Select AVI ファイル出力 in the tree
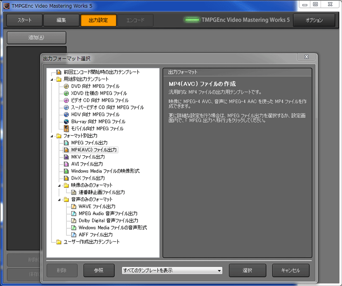The width and height of the screenshot is (342, 286). (87, 164)
